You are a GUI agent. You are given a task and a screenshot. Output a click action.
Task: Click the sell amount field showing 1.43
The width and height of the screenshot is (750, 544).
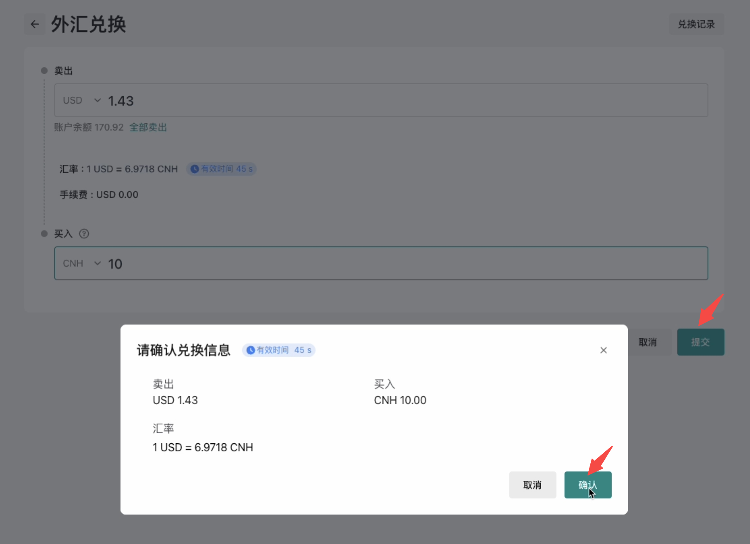coord(403,101)
